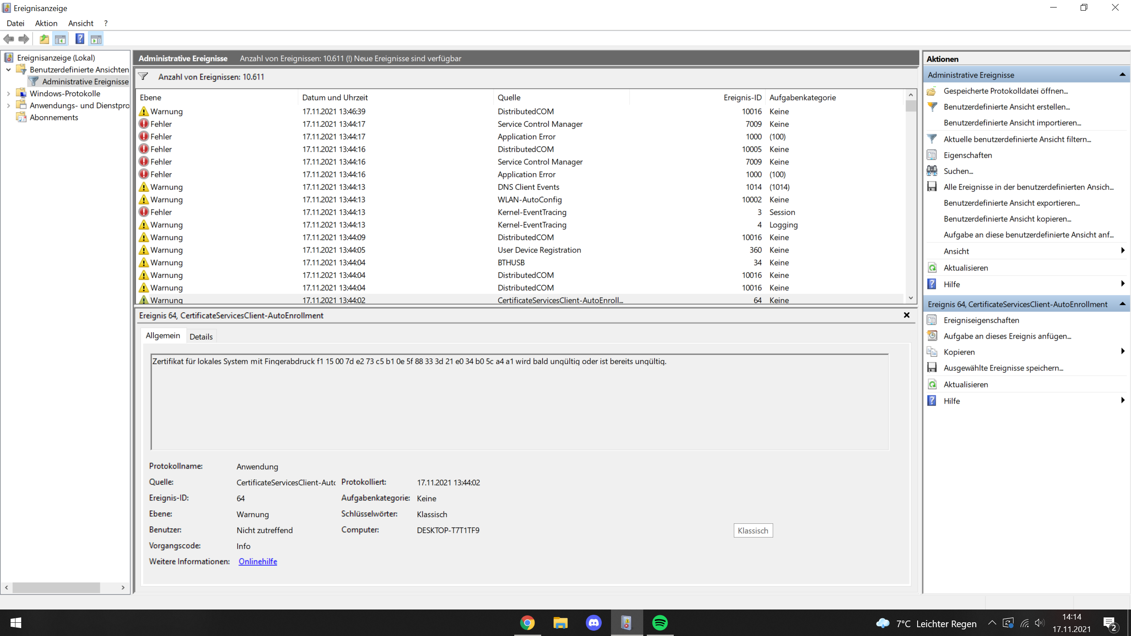The width and height of the screenshot is (1131, 636).
Task: Expand the Windows-Protokolle tree node
Action: tap(8, 94)
